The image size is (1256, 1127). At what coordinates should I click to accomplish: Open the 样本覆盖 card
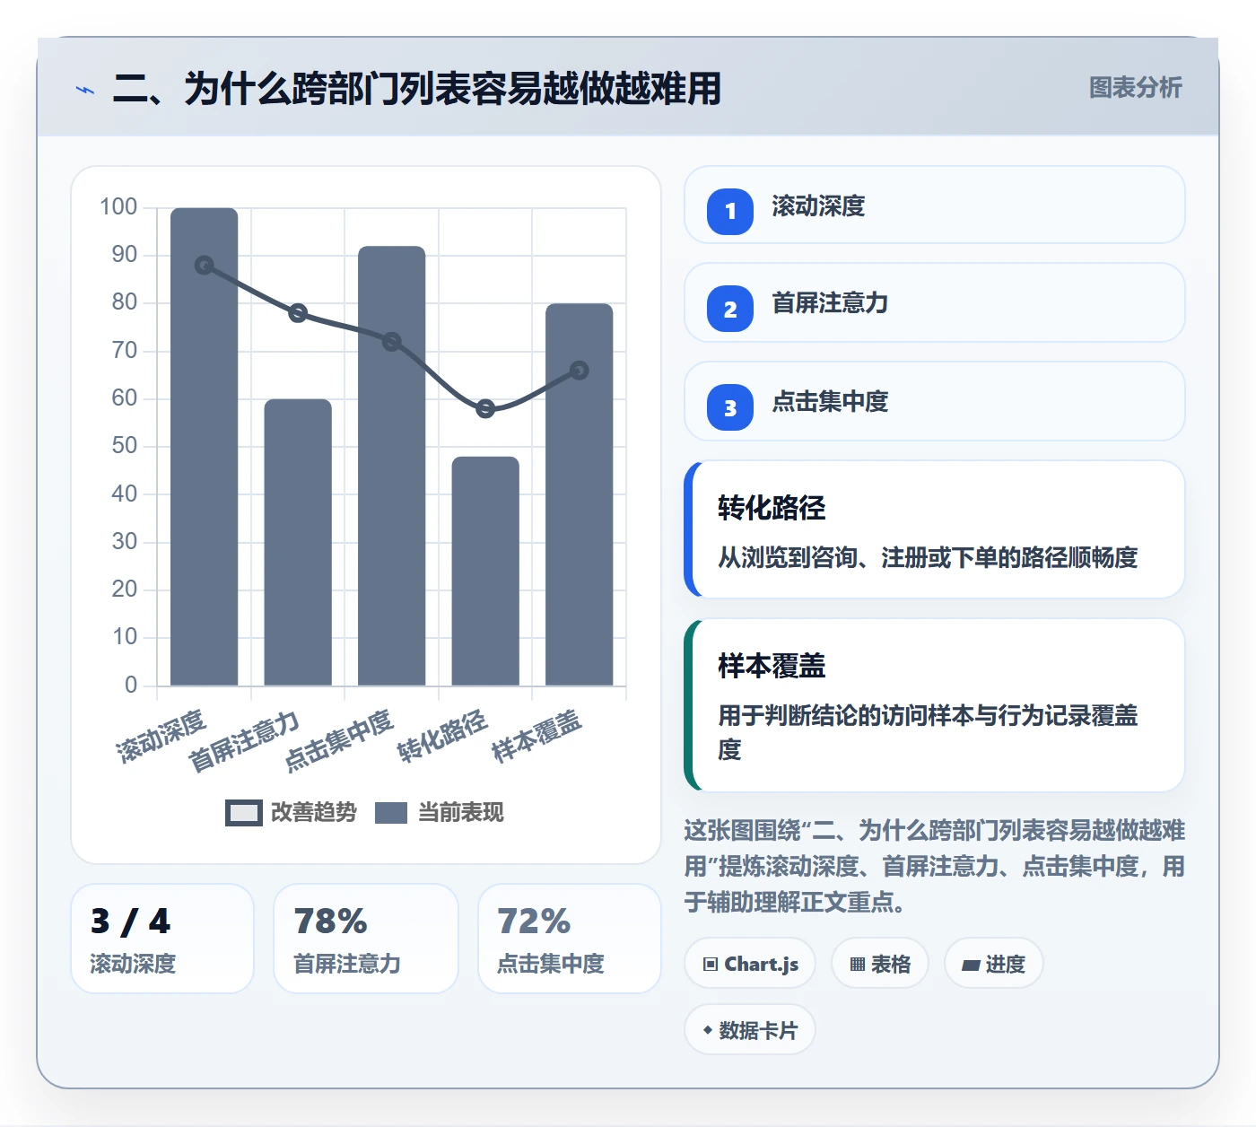(x=935, y=705)
